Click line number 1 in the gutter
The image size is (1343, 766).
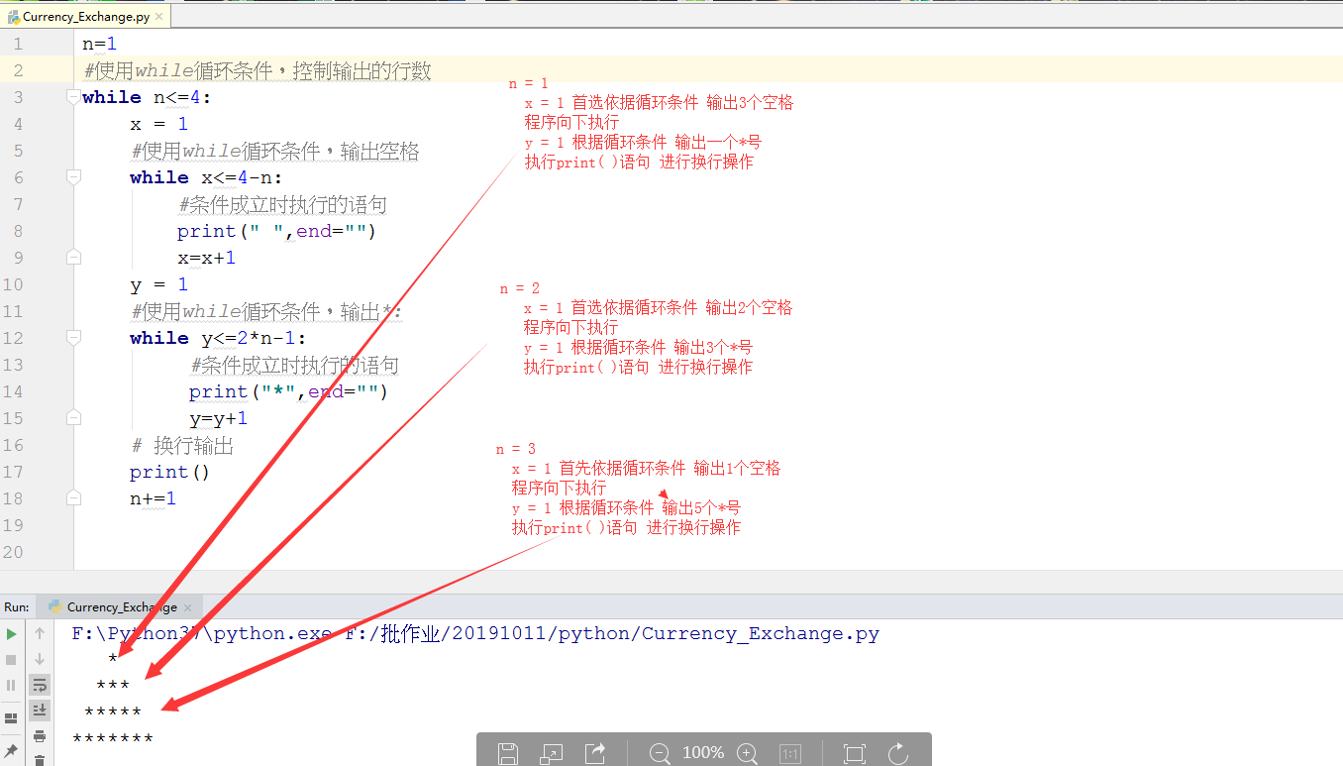(18, 44)
